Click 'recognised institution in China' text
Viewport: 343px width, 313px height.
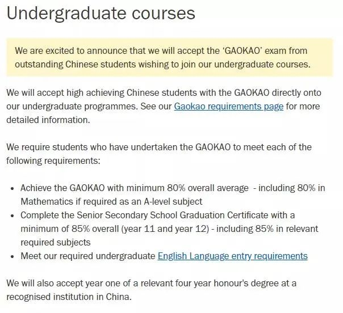tap(68, 297)
